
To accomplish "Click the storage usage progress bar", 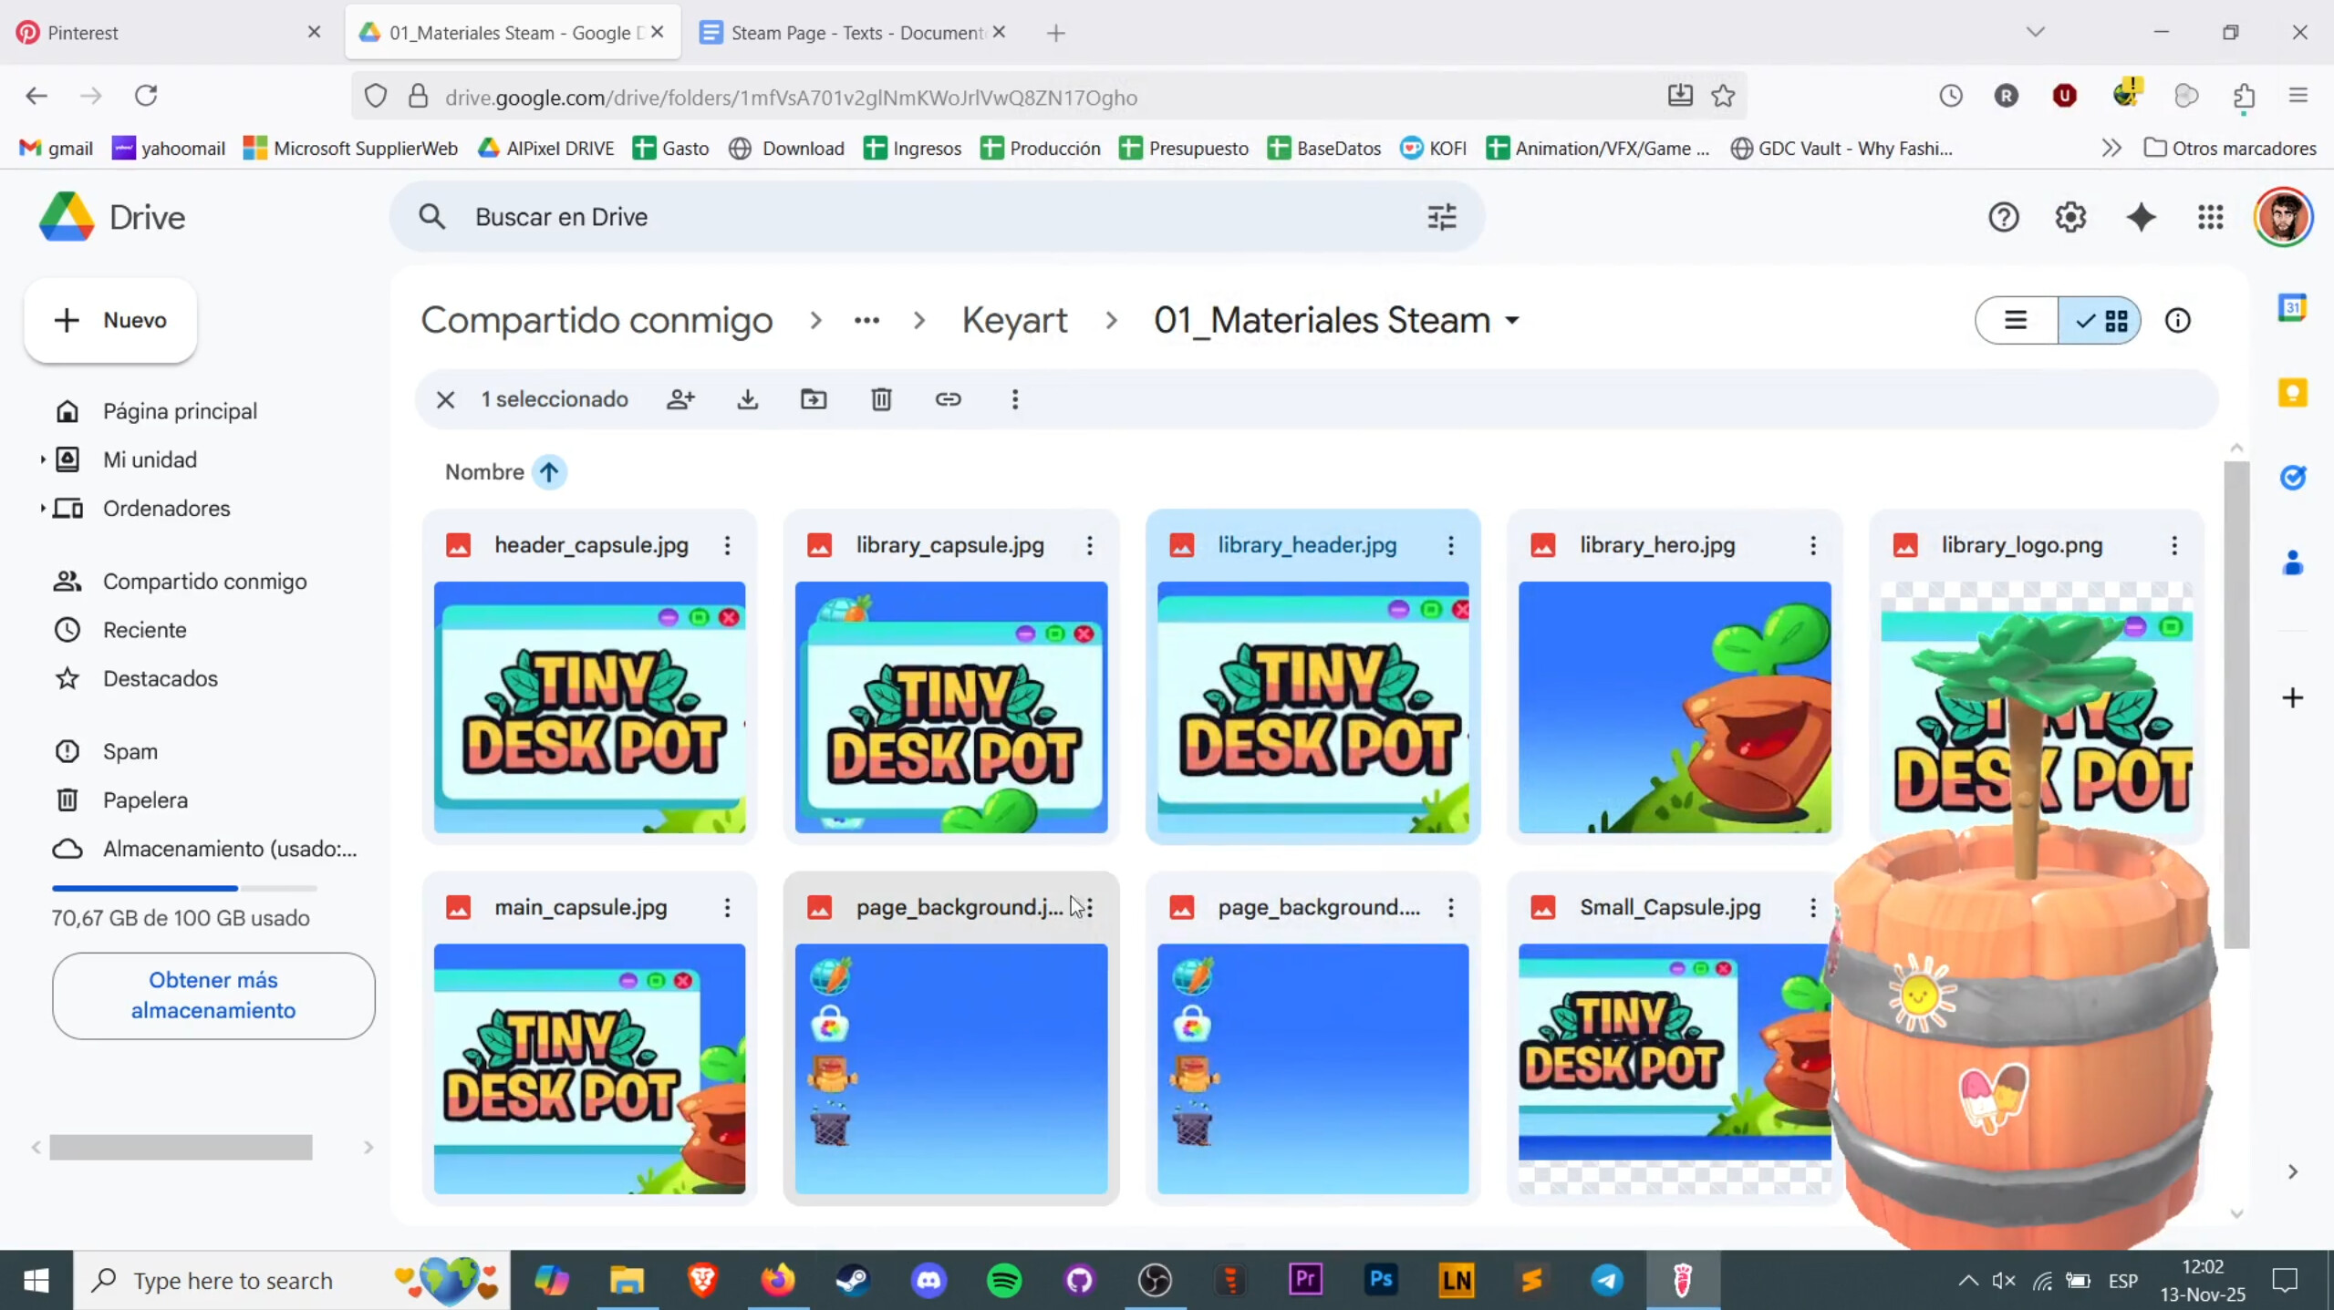I will [182, 887].
